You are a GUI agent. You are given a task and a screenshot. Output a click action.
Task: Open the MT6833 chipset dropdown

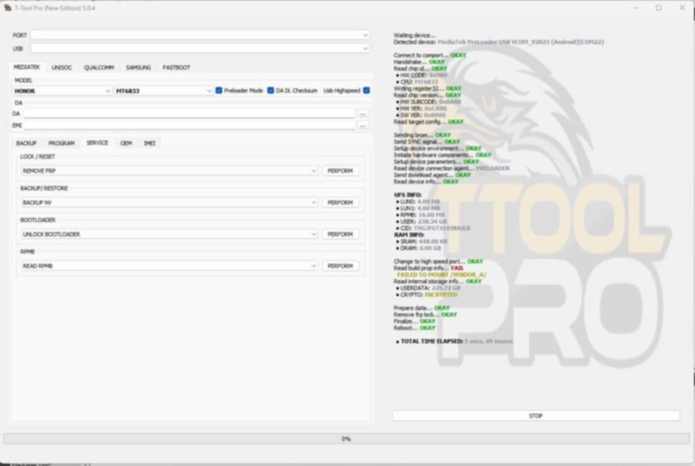[x=163, y=91]
